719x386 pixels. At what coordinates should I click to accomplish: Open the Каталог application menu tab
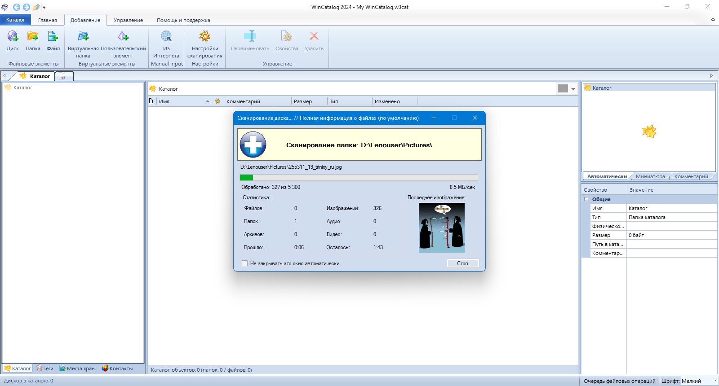pos(16,20)
